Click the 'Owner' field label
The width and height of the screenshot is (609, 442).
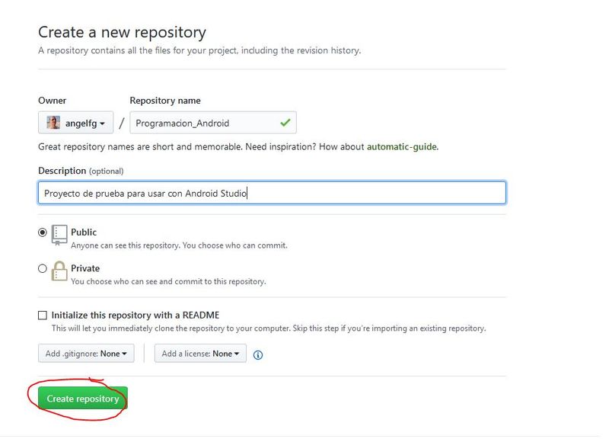point(52,101)
